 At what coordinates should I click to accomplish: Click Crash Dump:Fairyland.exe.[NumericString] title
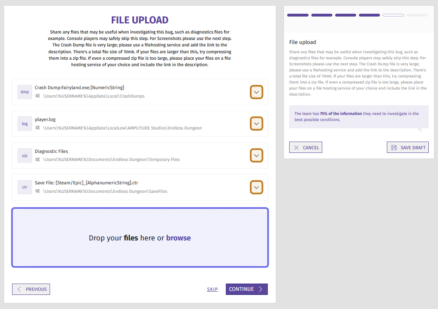(x=79, y=88)
